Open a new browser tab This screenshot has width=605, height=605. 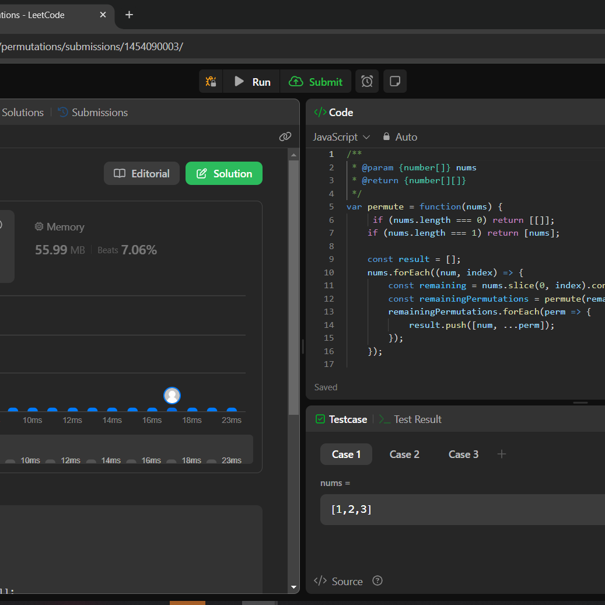pyautogui.click(x=129, y=15)
